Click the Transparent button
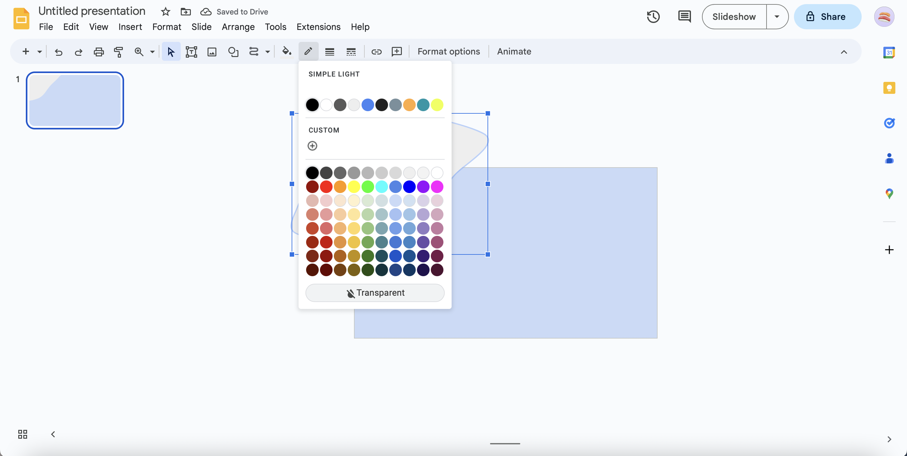 tap(375, 293)
